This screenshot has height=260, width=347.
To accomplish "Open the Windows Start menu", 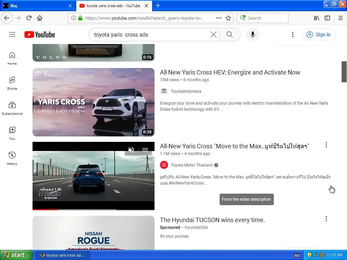I will pyautogui.click(x=16, y=255).
